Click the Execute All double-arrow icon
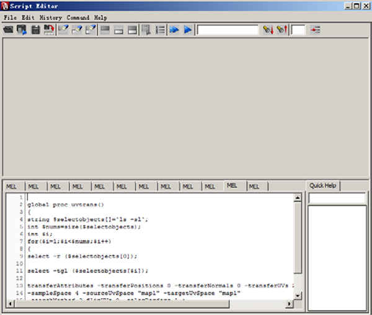The image size is (372, 315). tap(174, 30)
